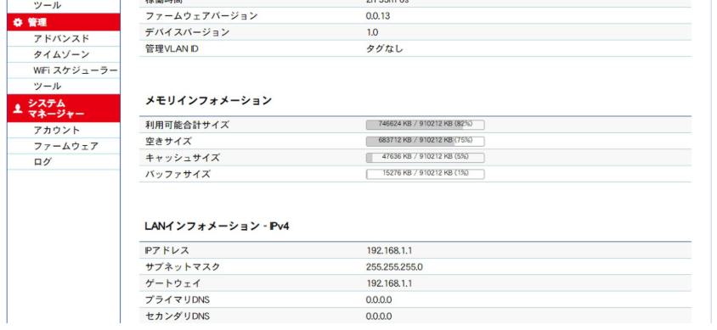Click the gear icon beside 管理
This screenshot has height=330, width=717.
click(18, 22)
